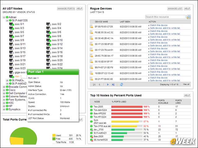Open the Tok-dell-5224 node link

tap(100, 110)
